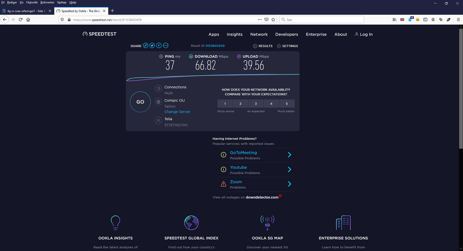The width and height of the screenshot is (463, 251).
Task: Click Log In
Action: coord(363,34)
